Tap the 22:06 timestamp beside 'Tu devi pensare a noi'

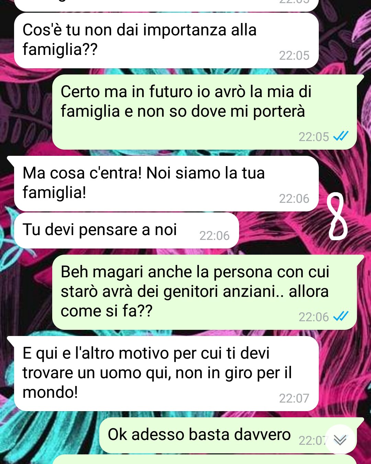(x=214, y=235)
